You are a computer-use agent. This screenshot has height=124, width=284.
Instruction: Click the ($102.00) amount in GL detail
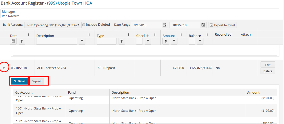[268, 111]
